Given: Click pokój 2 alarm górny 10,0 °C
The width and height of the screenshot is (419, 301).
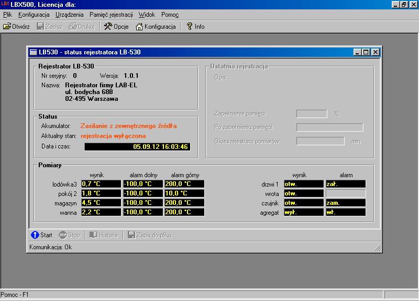Looking at the screenshot, I should [184, 193].
